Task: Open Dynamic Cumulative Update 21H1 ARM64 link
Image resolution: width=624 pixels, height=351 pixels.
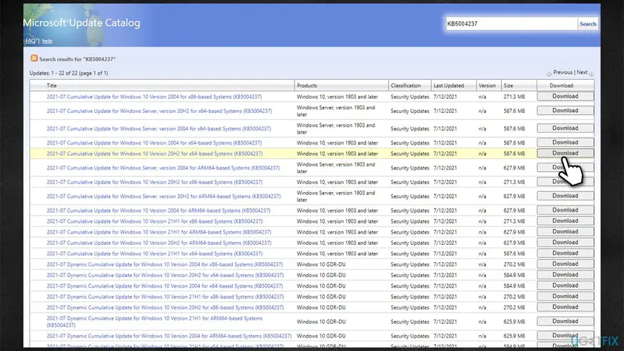Action: point(154,322)
